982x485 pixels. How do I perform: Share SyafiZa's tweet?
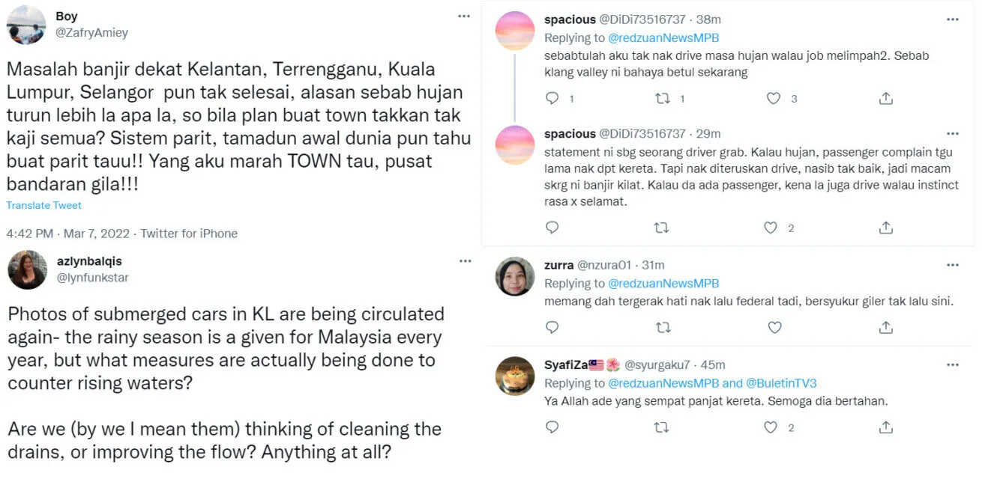885,427
